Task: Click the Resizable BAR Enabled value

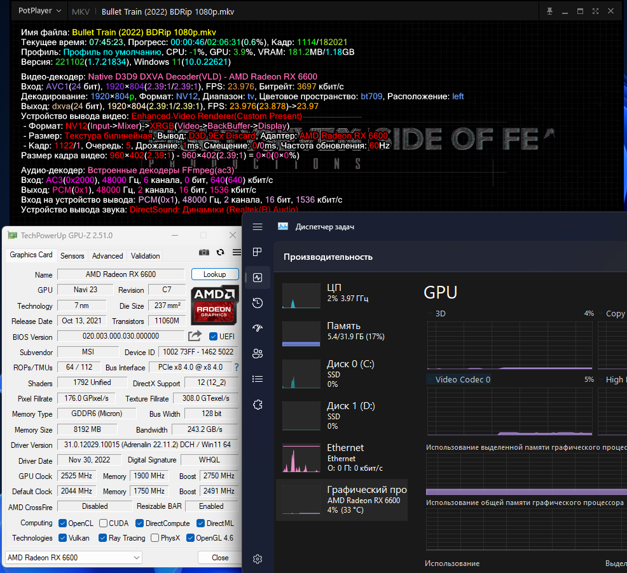Action: click(212, 506)
